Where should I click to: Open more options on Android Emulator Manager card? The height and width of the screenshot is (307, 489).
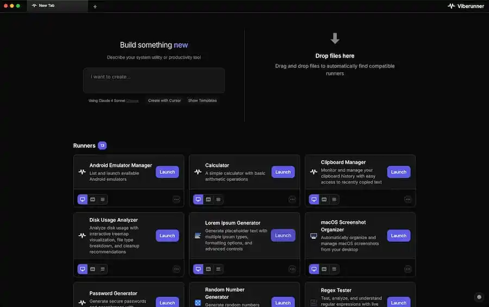pos(177,199)
